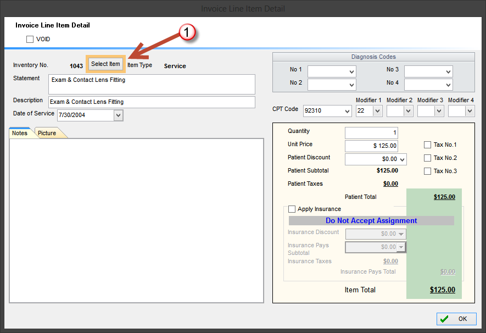Click the Insurance Pays Total $0.00 amount

coord(448,271)
